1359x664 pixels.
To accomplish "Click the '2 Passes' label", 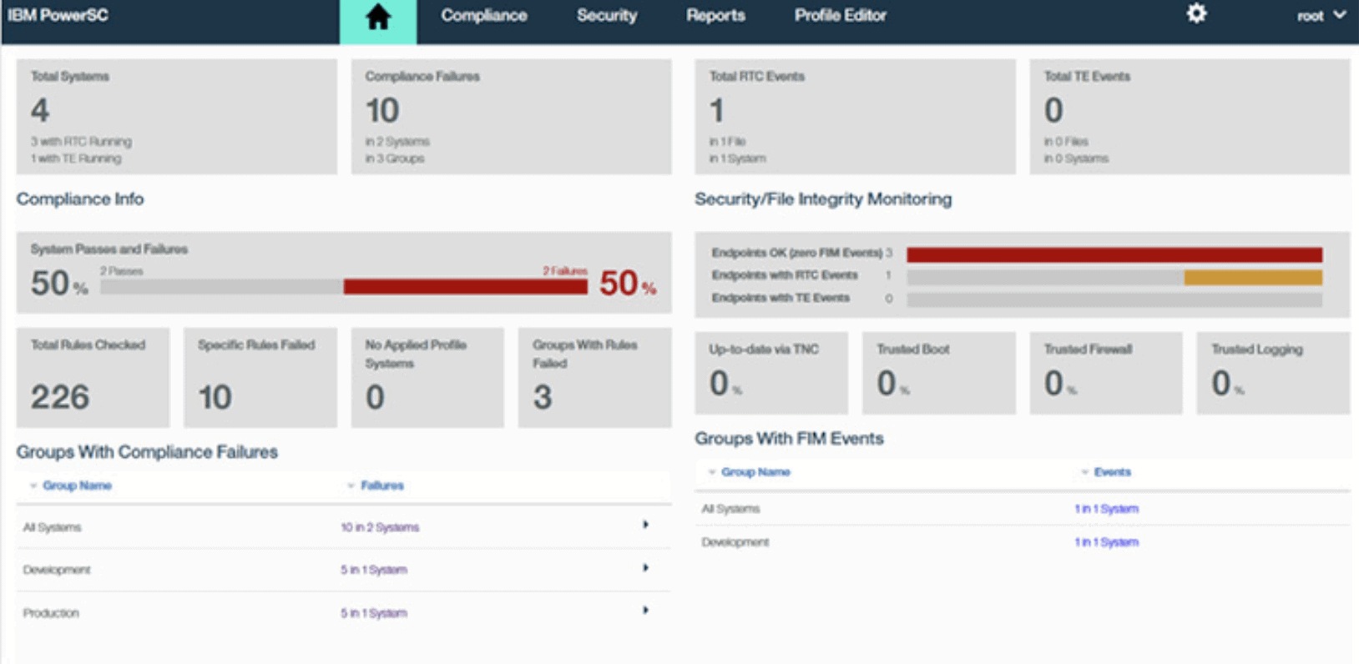I will 122,271.
